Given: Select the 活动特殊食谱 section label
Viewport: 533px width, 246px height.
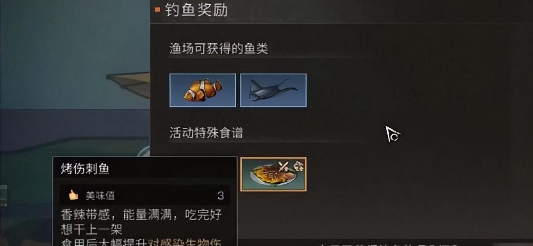Looking at the screenshot, I should click(x=206, y=132).
